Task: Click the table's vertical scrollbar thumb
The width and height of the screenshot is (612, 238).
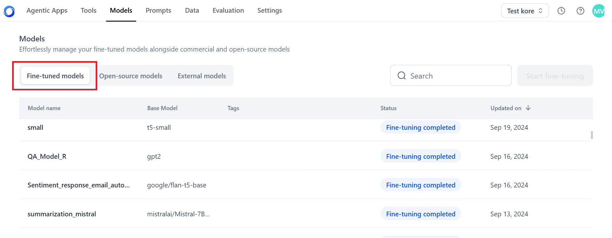Action: coord(592,135)
